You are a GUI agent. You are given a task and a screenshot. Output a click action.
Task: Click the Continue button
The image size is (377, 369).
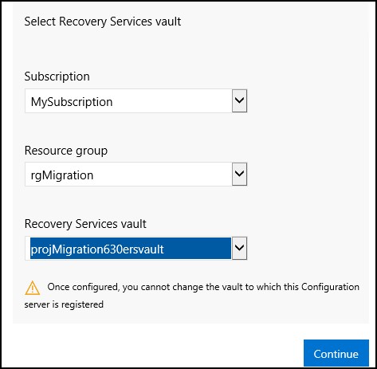click(x=336, y=353)
